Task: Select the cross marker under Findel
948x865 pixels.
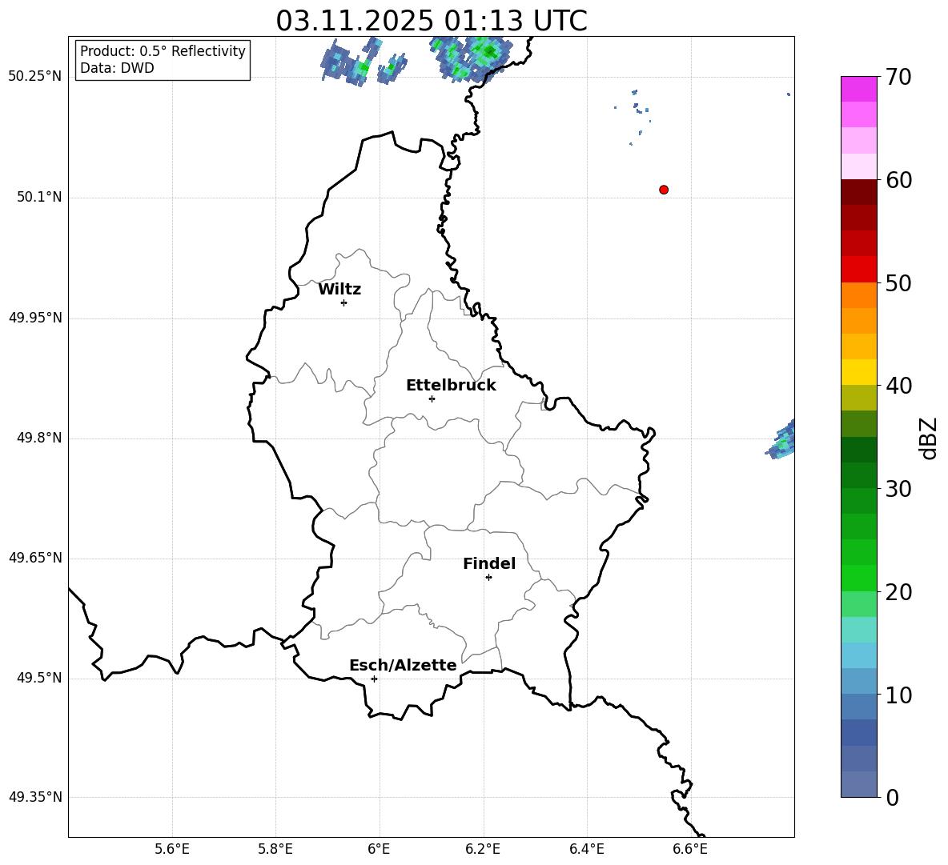Action: pyautogui.click(x=488, y=578)
